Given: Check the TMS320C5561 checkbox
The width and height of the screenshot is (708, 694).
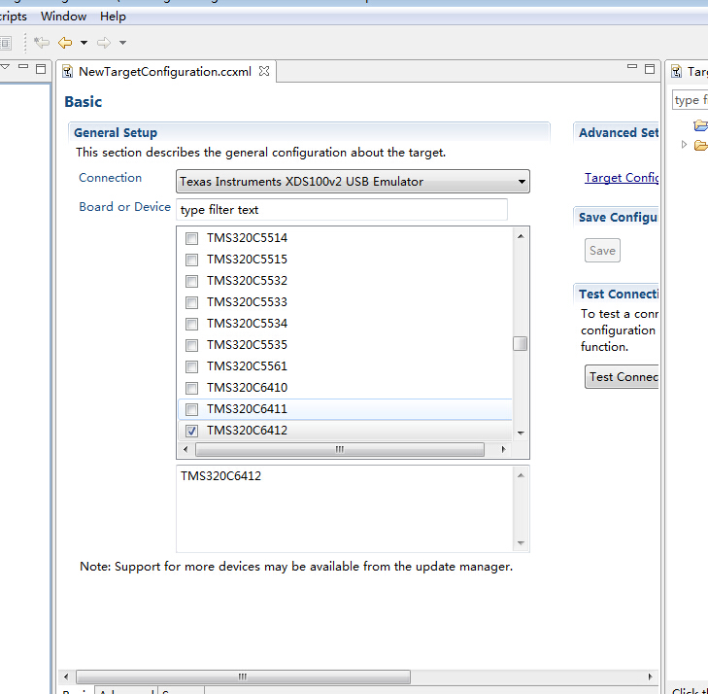Looking at the screenshot, I should tap(192, 366).
